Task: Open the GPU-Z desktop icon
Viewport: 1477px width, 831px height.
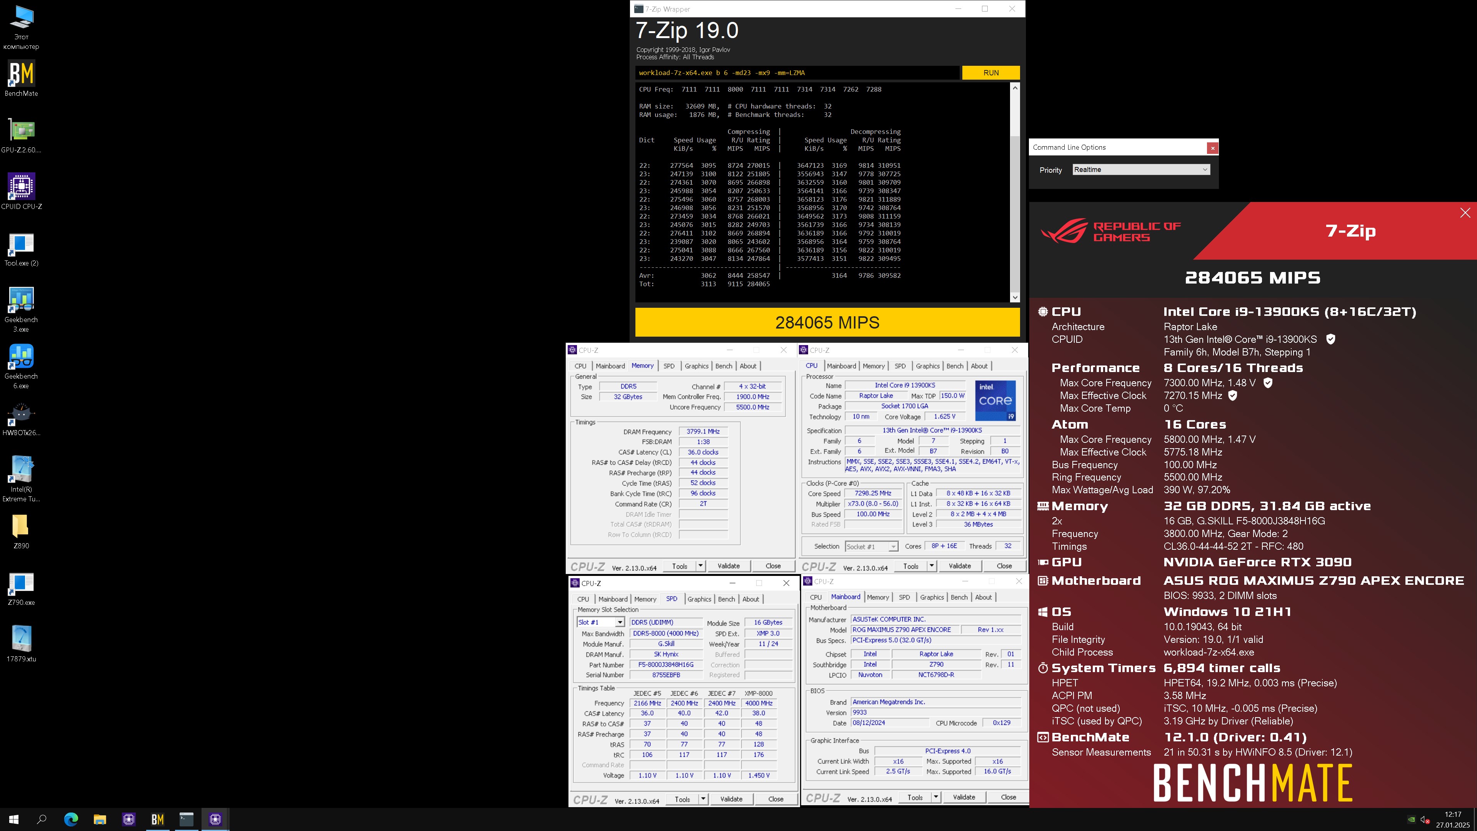Action: [21, 135]
